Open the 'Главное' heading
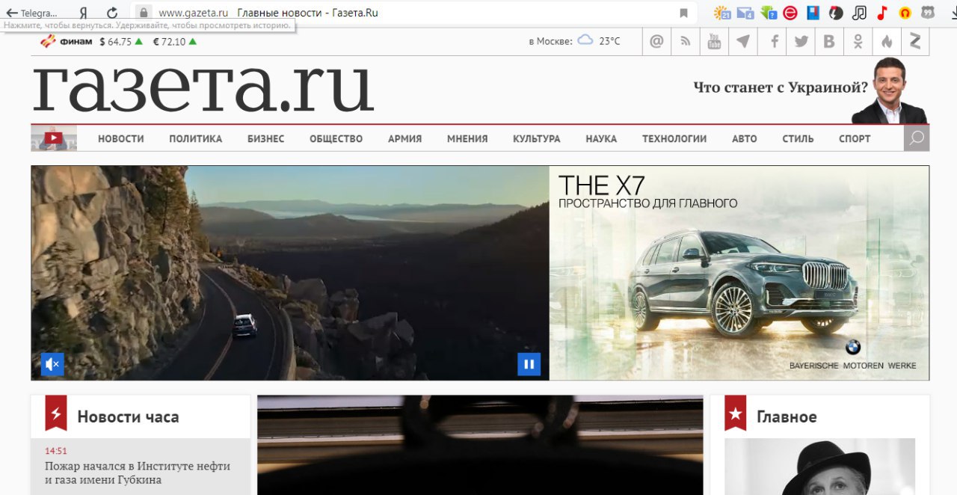Screen dimensions: 957x495 pyautogui.click(x=787, y=416)
